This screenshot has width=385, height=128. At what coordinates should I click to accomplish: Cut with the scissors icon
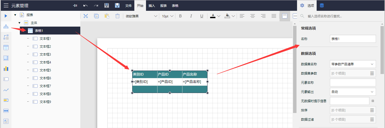pyautogui.click(x=86, y=16)
